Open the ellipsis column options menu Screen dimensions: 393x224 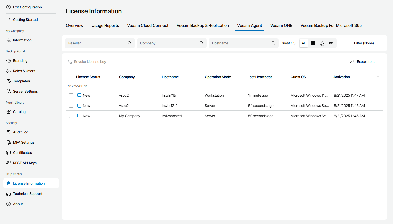click(x=379, y=77)
